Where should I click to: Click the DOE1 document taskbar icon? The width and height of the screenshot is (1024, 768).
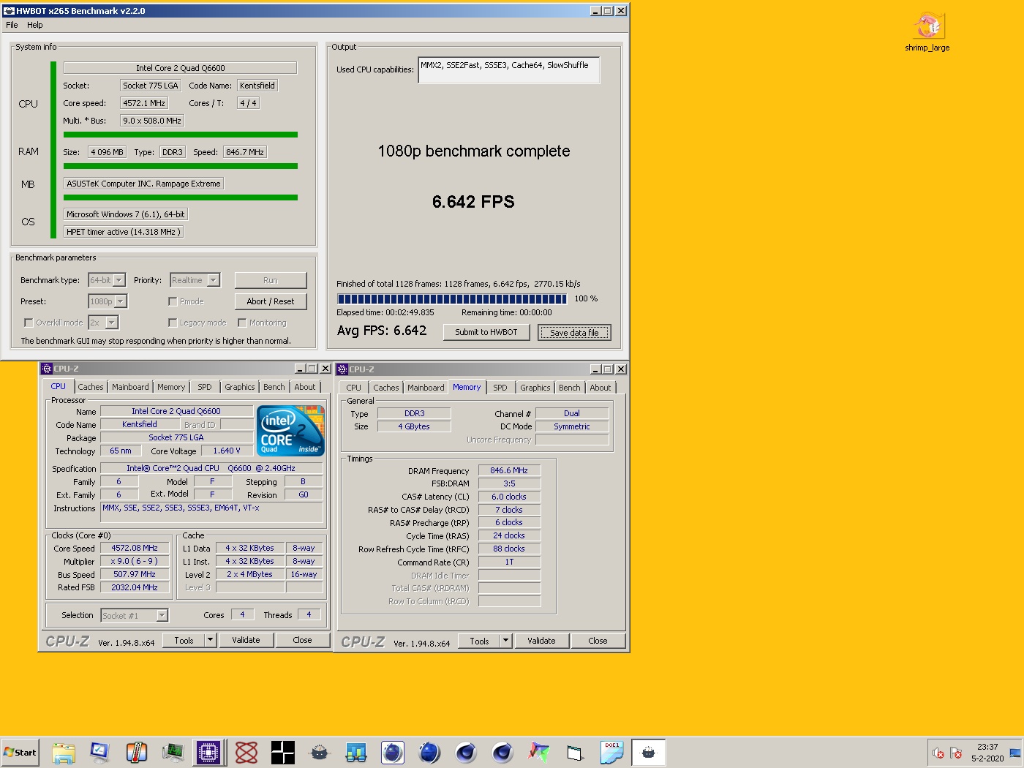(612, 752)
